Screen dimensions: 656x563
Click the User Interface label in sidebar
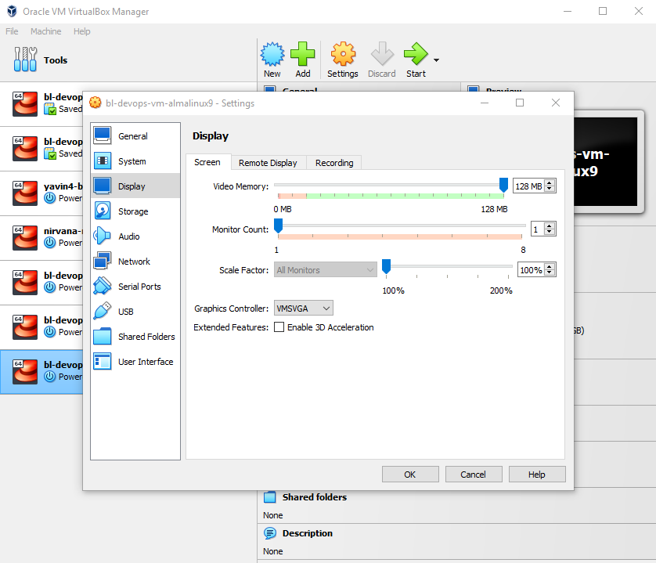click(146, 362)
